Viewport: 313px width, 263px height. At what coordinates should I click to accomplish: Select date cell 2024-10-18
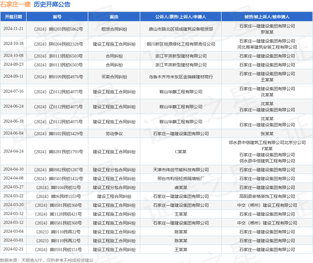click(x=13, y=44)
